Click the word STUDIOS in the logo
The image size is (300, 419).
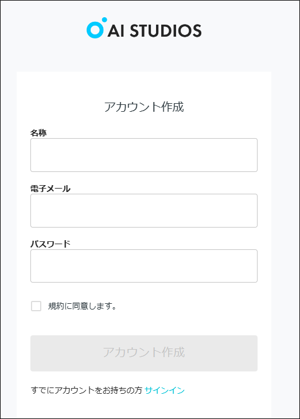click(166, 30)
